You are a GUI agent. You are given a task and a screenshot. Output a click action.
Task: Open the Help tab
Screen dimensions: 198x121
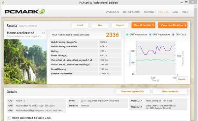tap(185, 12)
